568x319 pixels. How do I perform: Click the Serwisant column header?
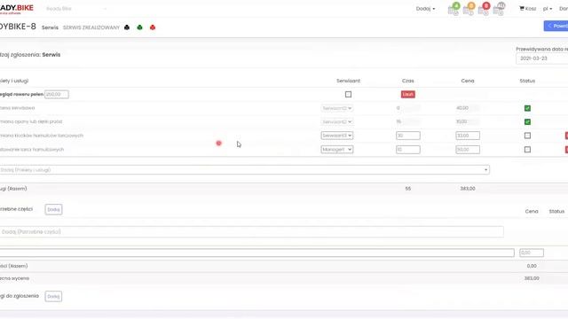click(x=348, y=81)
